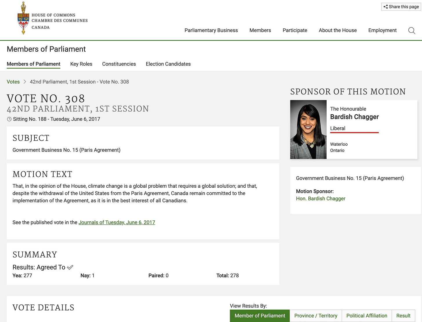Click Bardish Chagger's portrait photo
422x322 pixels.
tap(308, 129)
